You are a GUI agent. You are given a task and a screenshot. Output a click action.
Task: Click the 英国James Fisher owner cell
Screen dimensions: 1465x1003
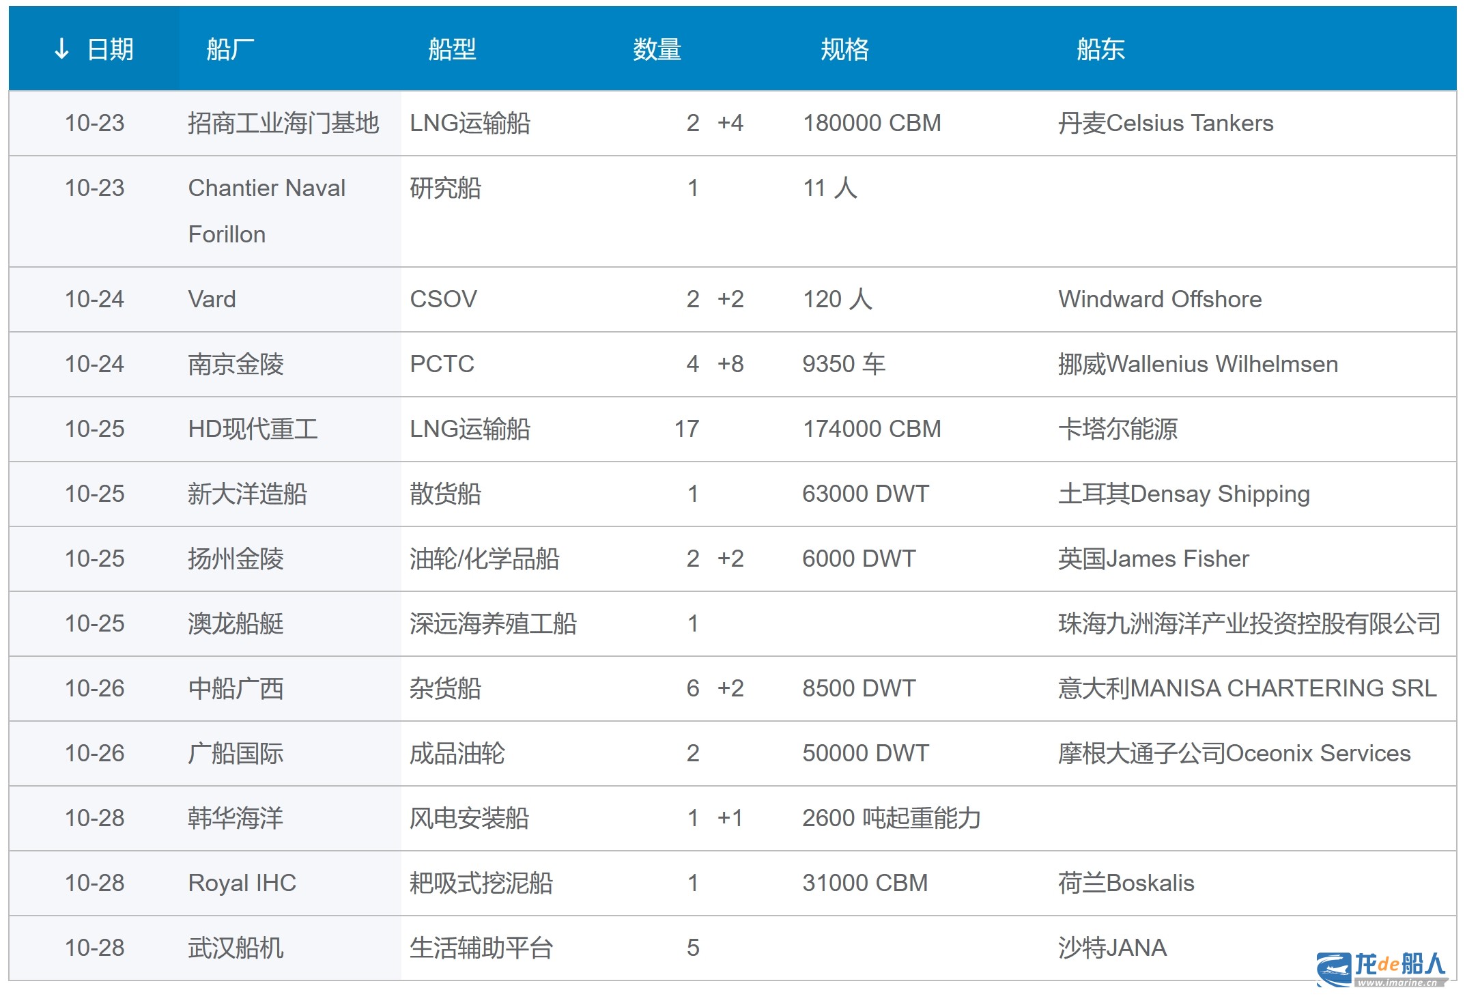coord(1154,559)
